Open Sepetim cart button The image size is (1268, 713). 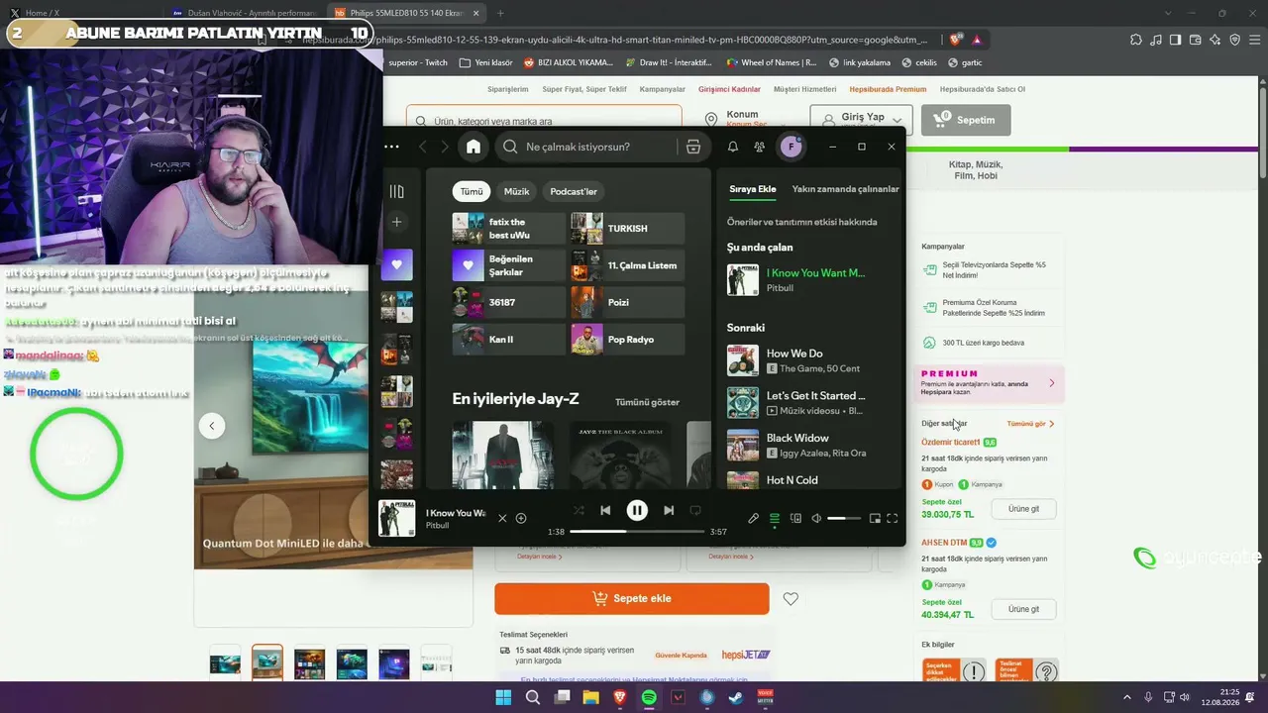pos(966,120)
